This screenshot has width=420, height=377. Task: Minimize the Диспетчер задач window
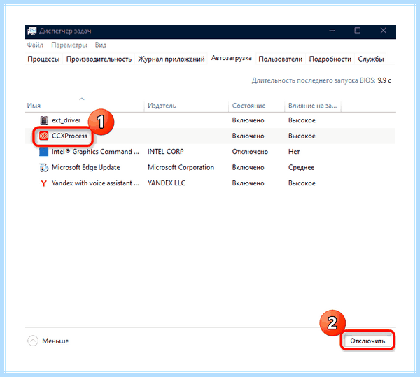332,31
